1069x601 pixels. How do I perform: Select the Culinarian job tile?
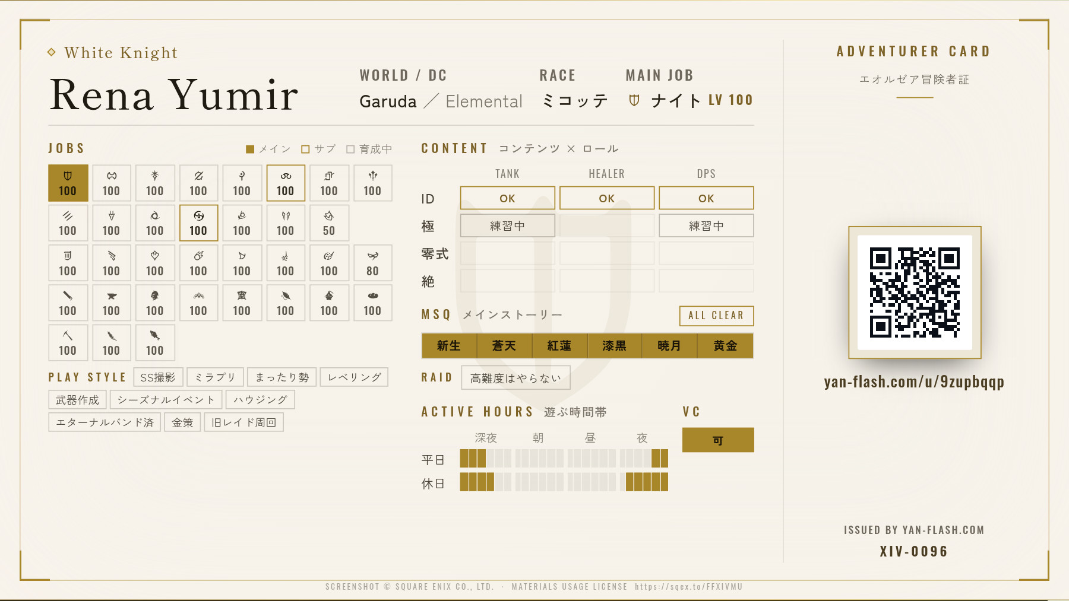[372, 303]
